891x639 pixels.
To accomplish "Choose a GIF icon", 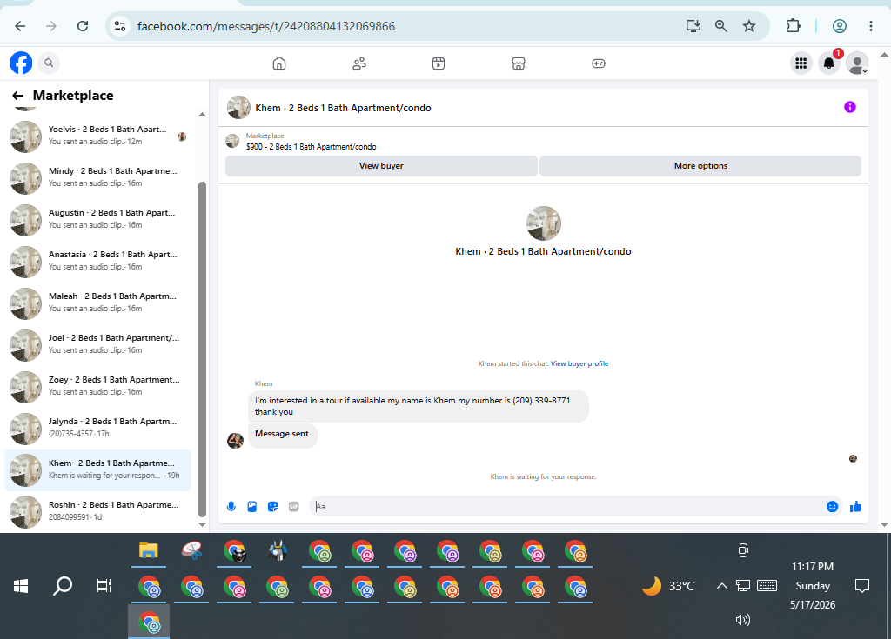I will [x=294, y=507].
